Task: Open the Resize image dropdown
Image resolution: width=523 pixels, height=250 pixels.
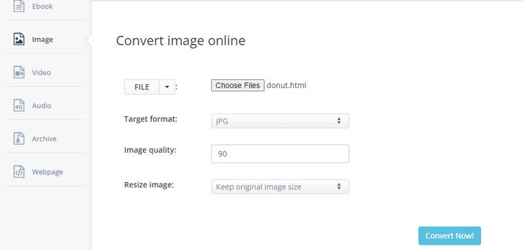Action: click(280, 187)
